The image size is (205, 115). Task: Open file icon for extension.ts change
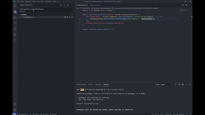[x=65, y=17]
